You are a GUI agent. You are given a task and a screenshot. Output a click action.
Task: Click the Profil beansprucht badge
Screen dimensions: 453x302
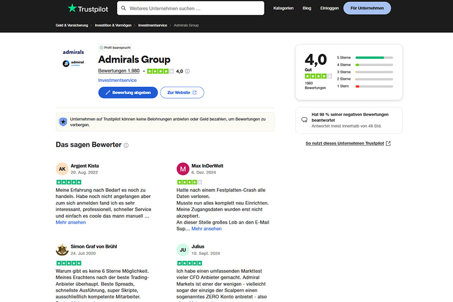tap(115, 48)
